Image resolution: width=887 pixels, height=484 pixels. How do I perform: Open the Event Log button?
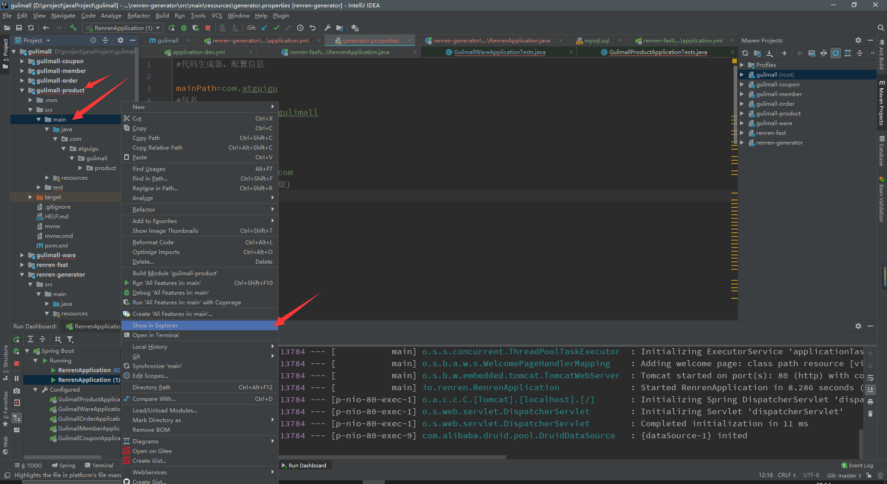tap(857, 465)
